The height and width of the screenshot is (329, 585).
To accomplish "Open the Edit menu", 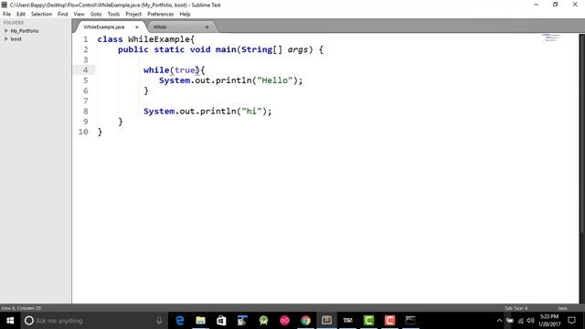I will [x=21, y=15].
